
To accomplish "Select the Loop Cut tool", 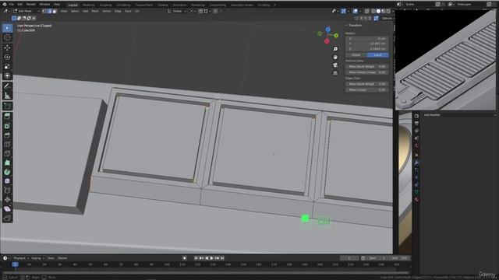I will point(7,145).
